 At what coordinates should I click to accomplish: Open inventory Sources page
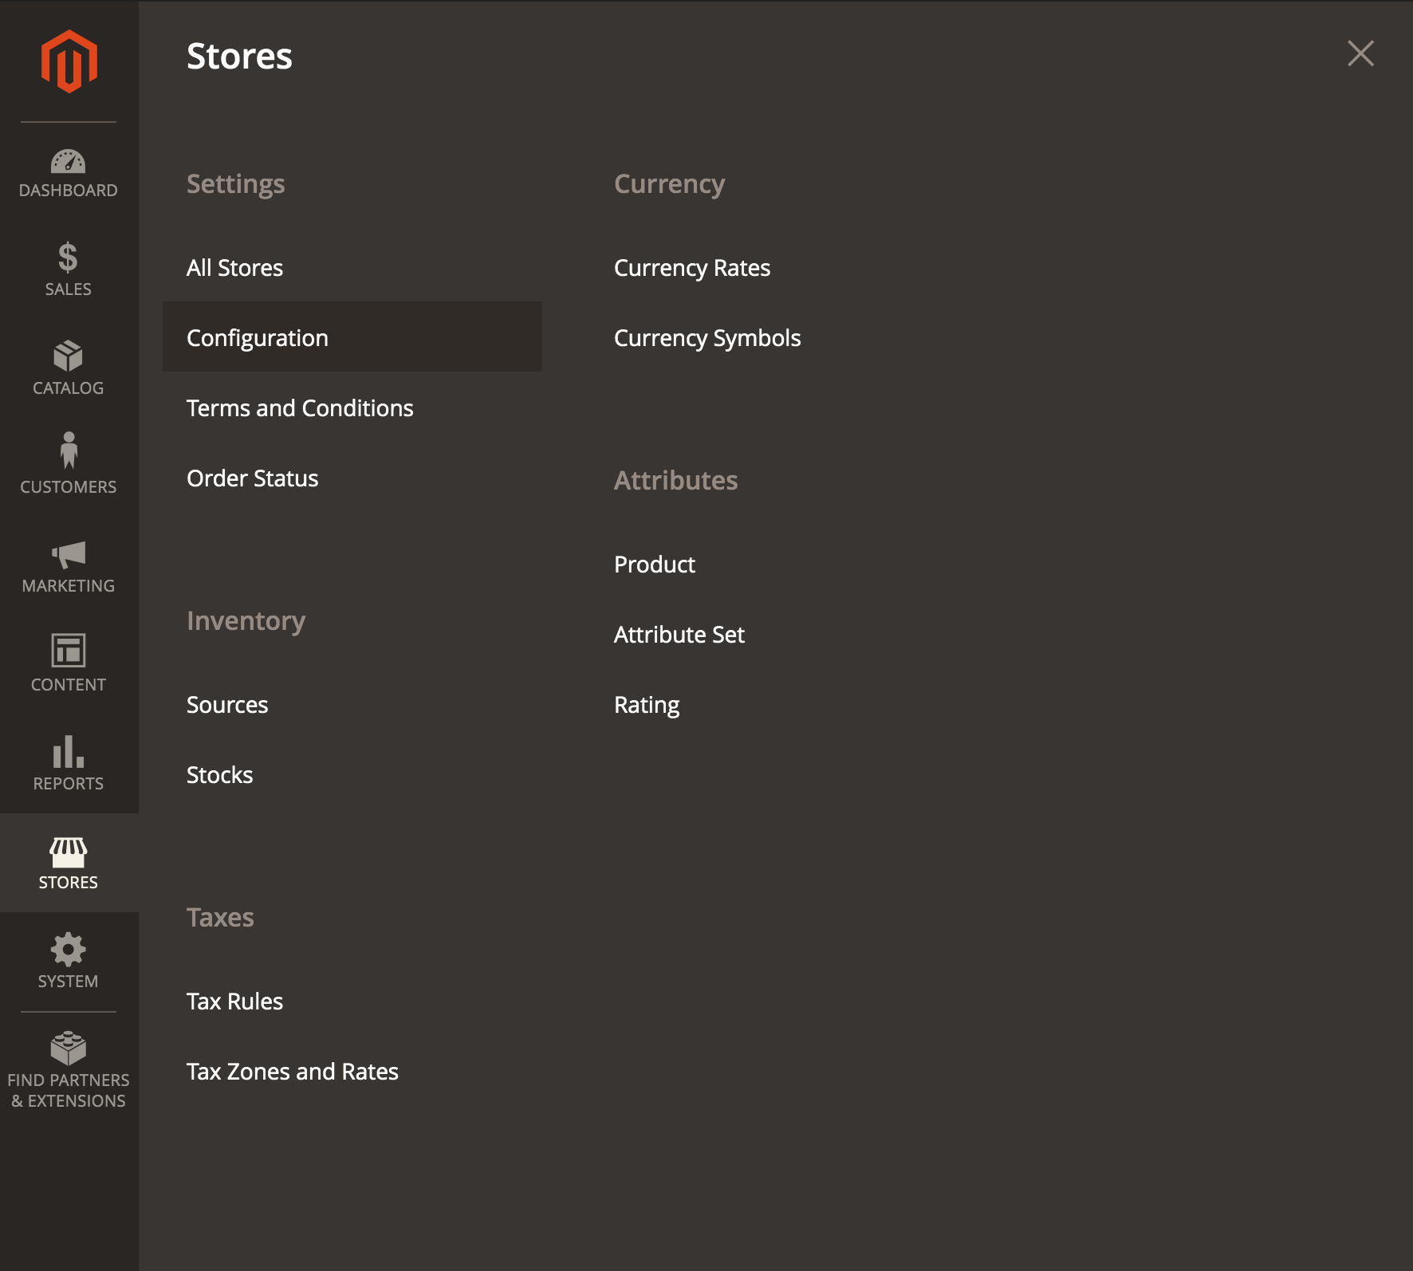(x=227, y=705)
